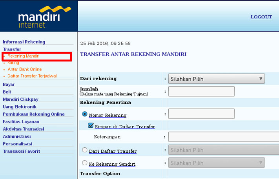The width and height of the screenshot is (279, 179).
Task: Open the Bayar menu
Action: [9, 85]
